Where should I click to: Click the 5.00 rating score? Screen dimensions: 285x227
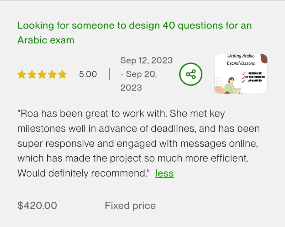coord(88,74)
